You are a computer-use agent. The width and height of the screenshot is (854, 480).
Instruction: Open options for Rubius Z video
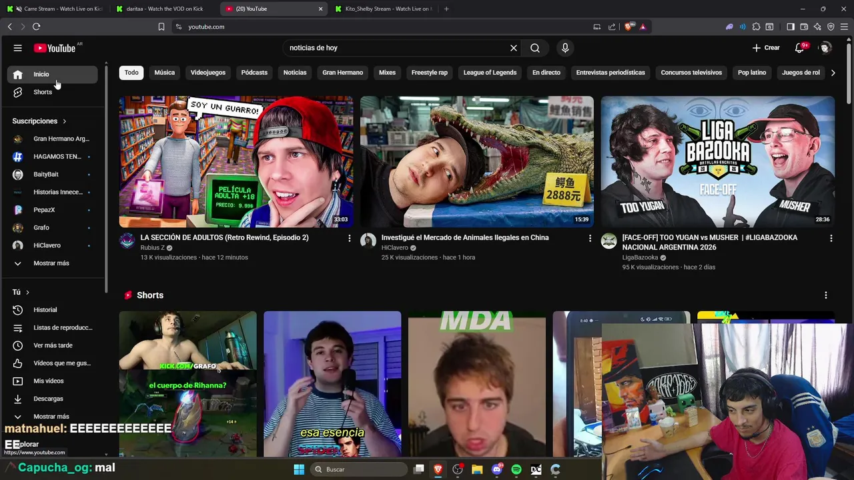point(349,238)
